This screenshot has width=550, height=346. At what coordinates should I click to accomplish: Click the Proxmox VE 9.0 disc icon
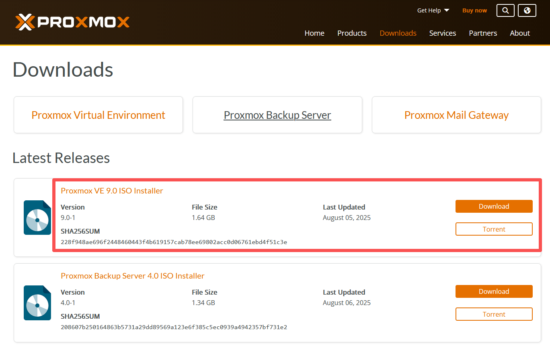pos(37,218)
